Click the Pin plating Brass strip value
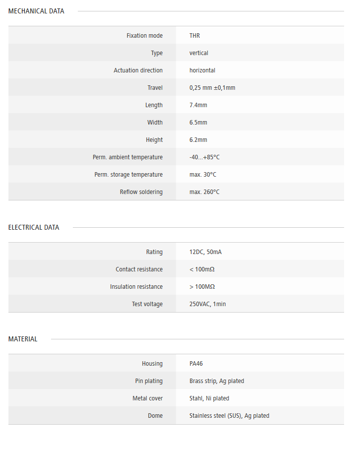Image resolution: width=355 pixels, height=453 pixels. coord(217,381)
